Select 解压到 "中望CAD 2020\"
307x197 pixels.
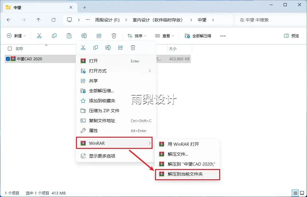(187, 164)
